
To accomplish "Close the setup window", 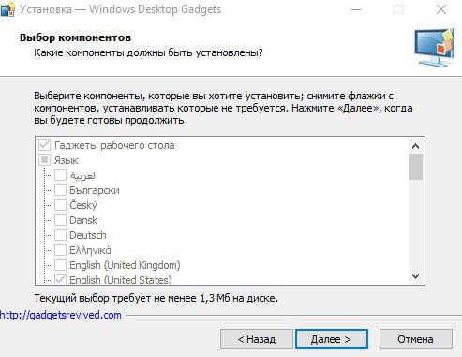I will pyautogui.click(x=441, y=9).
